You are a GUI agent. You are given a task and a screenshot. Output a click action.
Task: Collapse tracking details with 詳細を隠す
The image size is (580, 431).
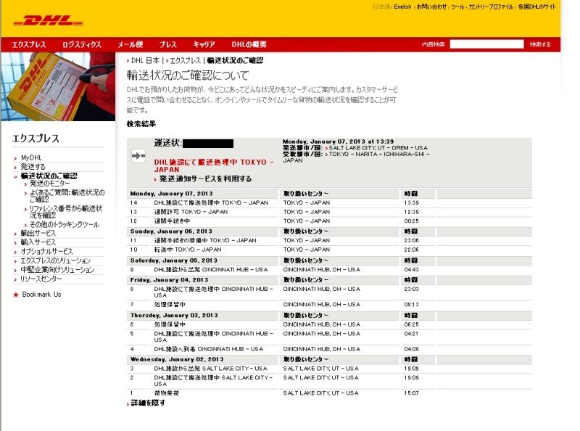click(148, 403)
